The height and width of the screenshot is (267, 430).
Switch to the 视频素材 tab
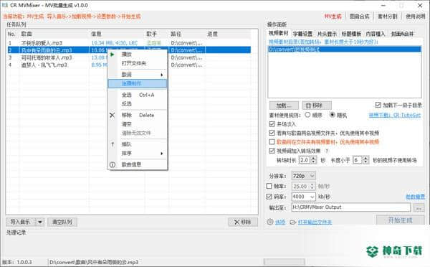(279, 33)
